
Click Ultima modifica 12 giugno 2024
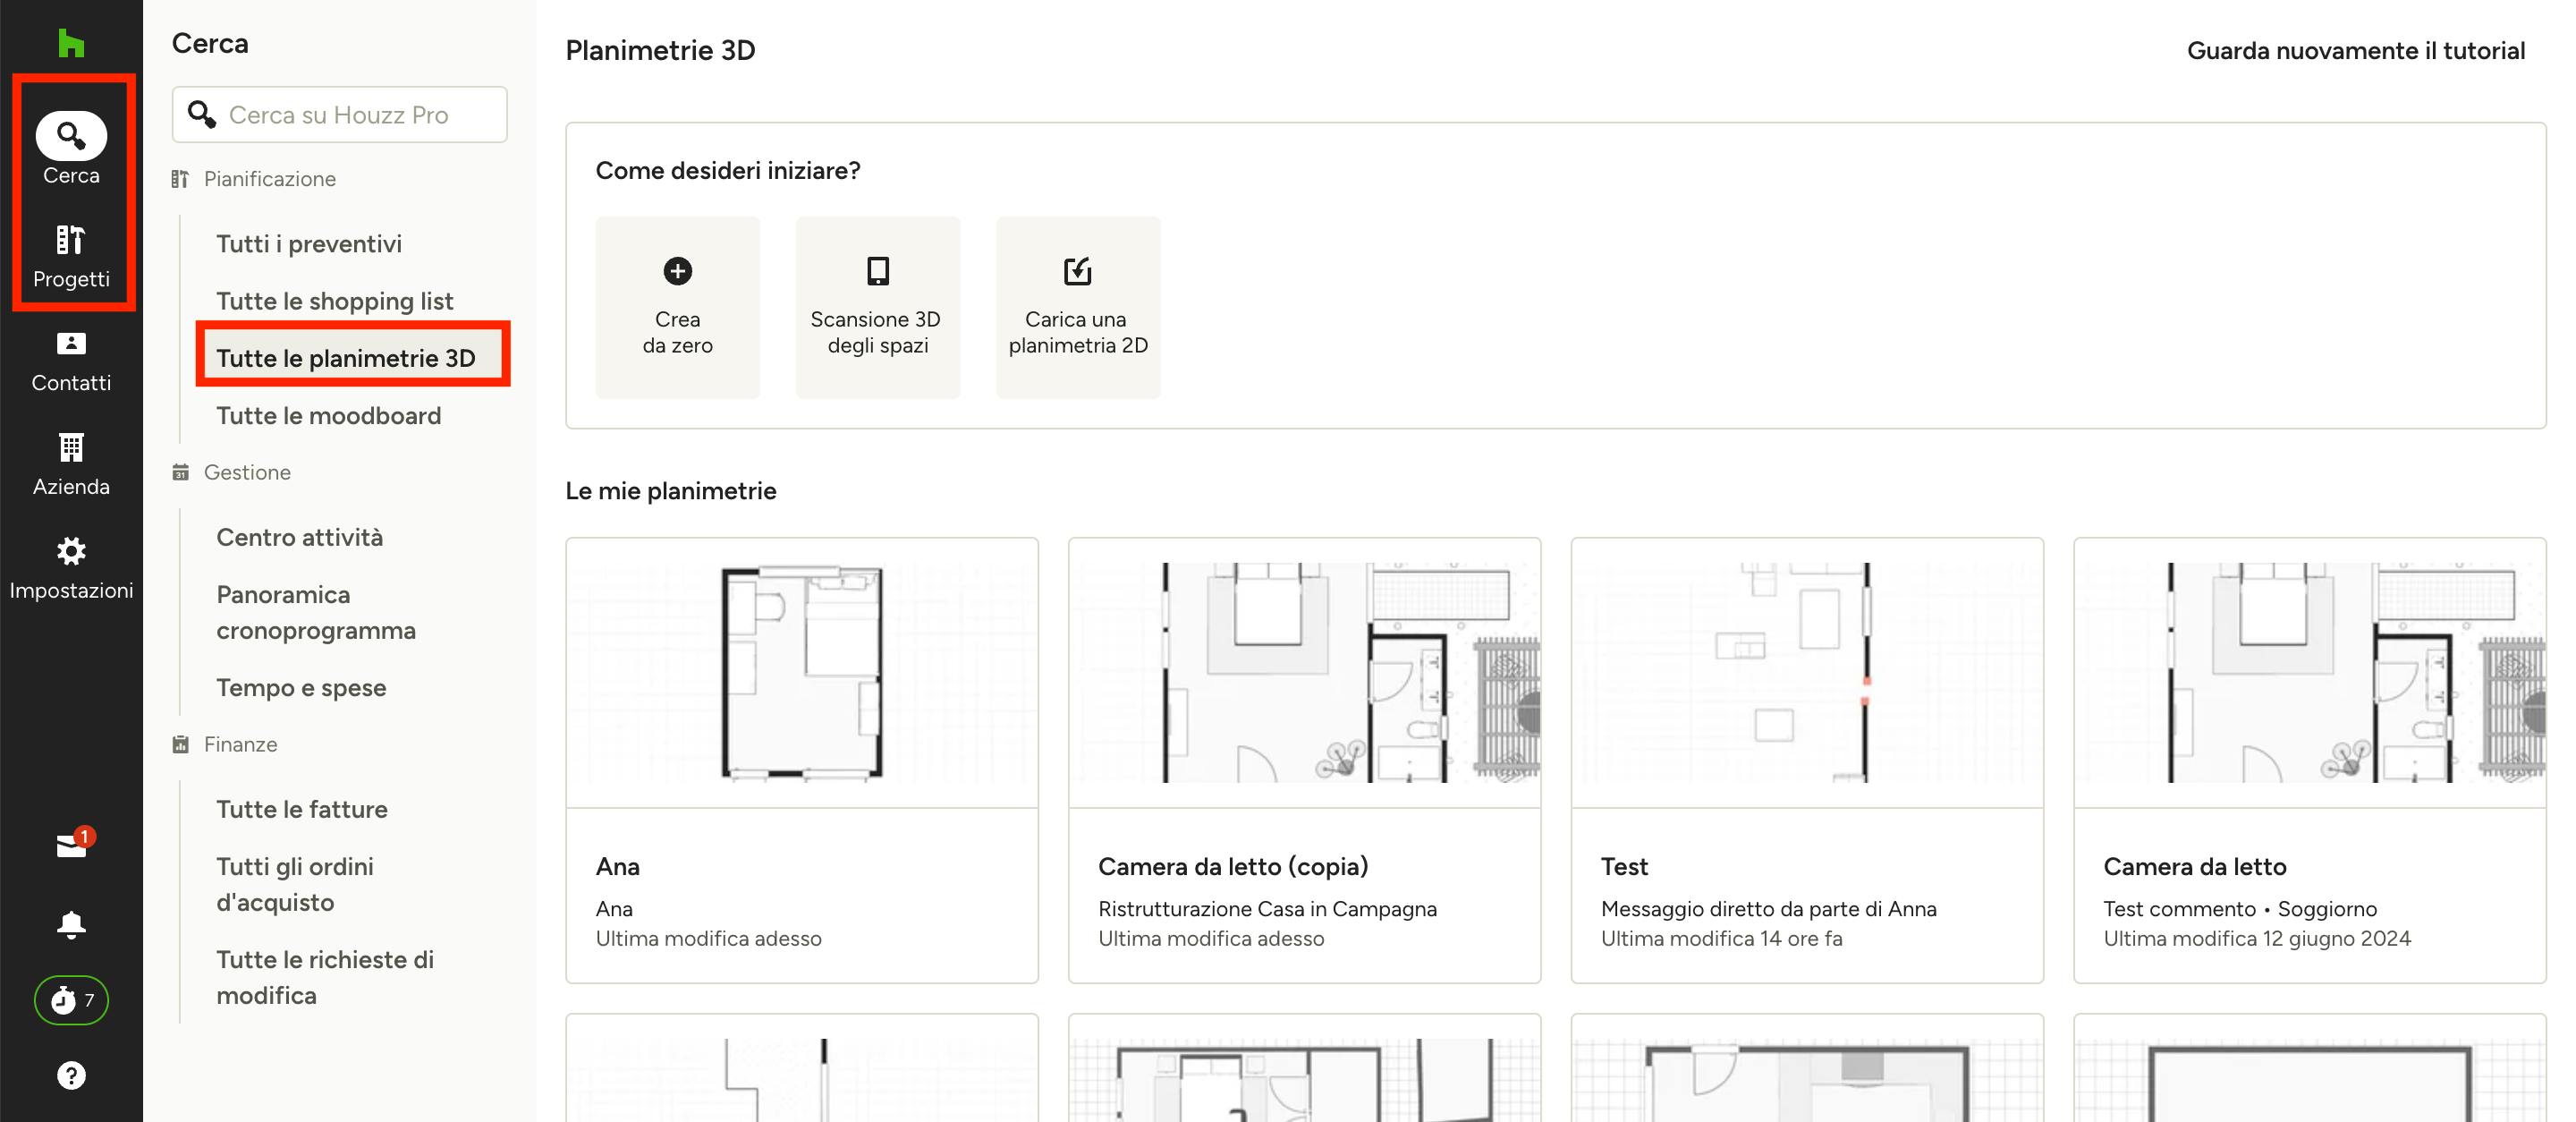[x=2257, y=938]
